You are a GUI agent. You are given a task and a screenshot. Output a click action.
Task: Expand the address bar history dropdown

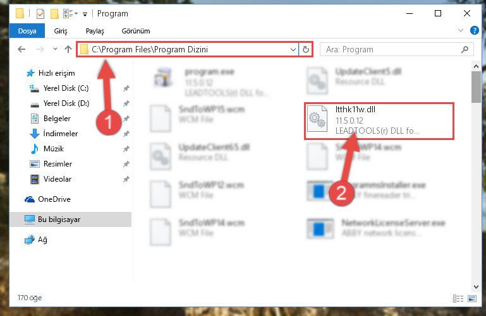point(293,49)
